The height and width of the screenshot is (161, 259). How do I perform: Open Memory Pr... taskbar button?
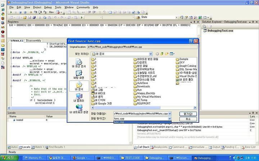34,158
